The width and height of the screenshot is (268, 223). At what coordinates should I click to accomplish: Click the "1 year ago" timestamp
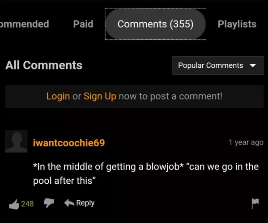pyautogui.click(x=246, y=142)
